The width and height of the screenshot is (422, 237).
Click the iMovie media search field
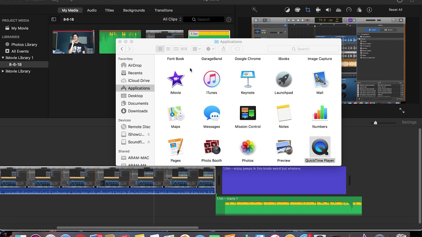tap(203, 19)
